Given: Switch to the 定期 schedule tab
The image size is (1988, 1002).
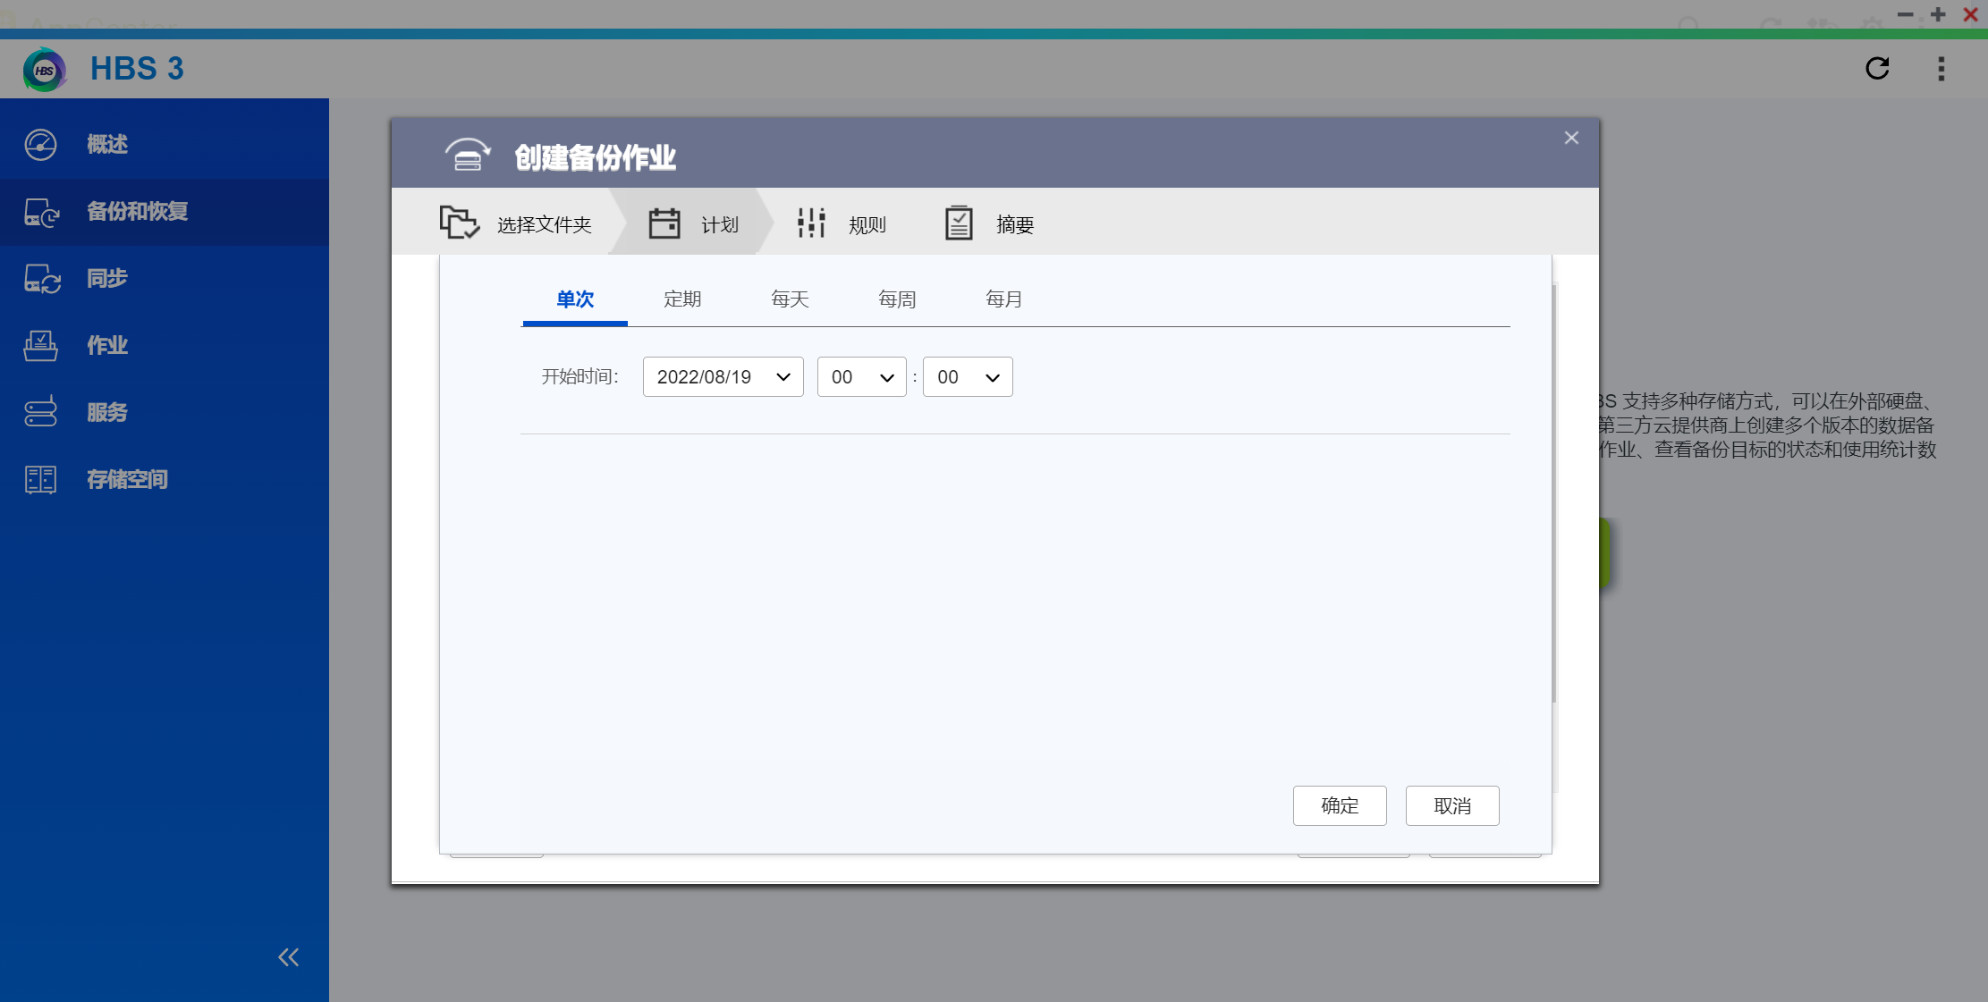Looking at the screenshot, I should tap(682, 299).
